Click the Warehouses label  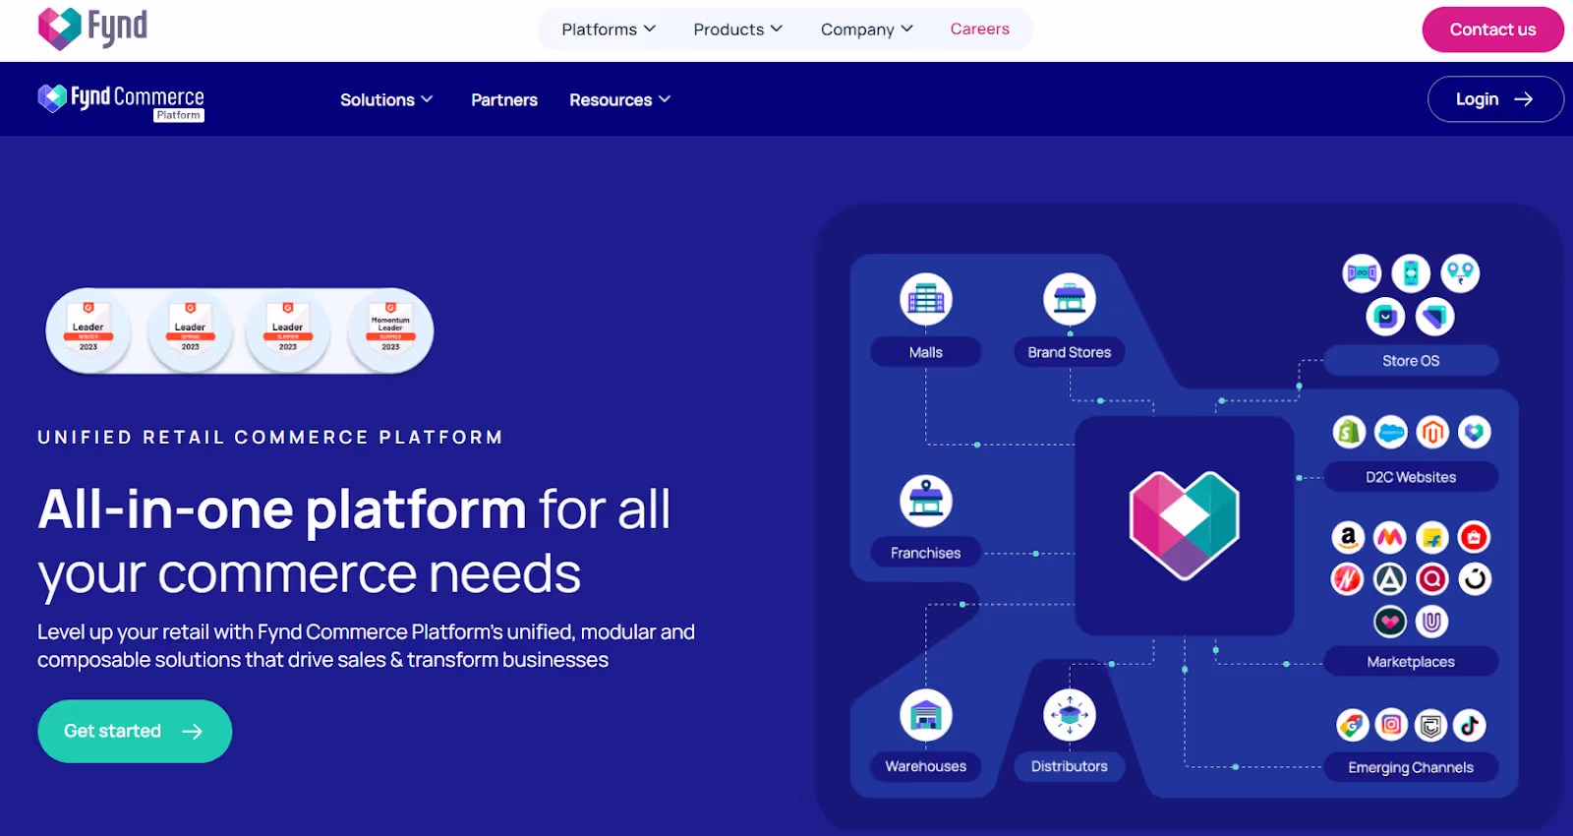click(x=925, y=766)
